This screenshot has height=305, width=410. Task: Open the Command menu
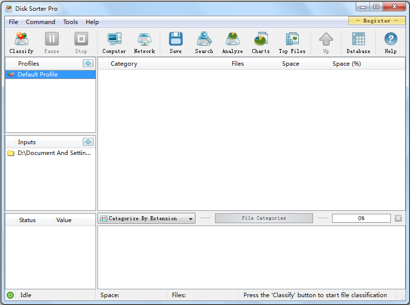tap(41, 22)
